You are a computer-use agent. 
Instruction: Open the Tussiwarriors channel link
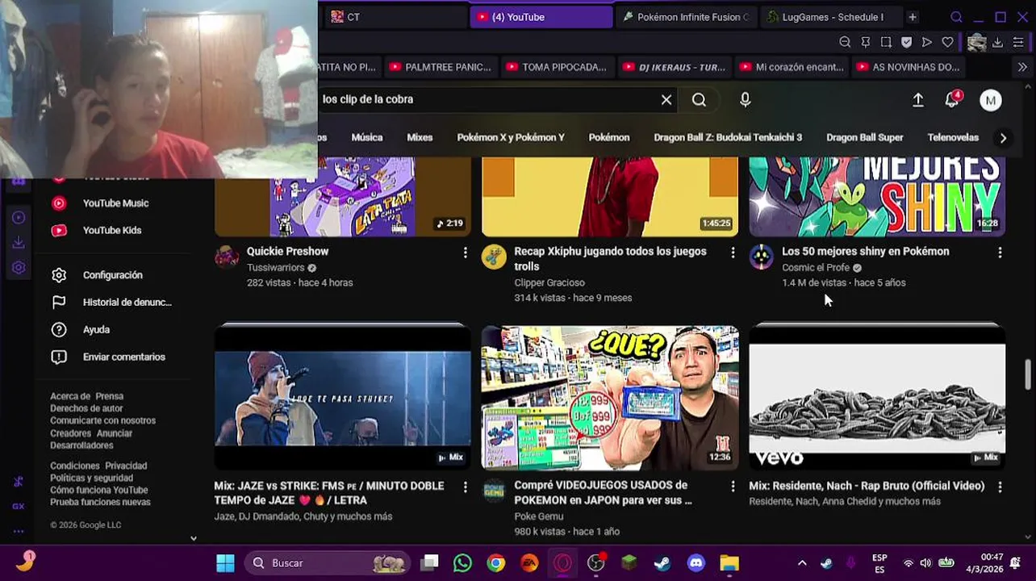275,268
